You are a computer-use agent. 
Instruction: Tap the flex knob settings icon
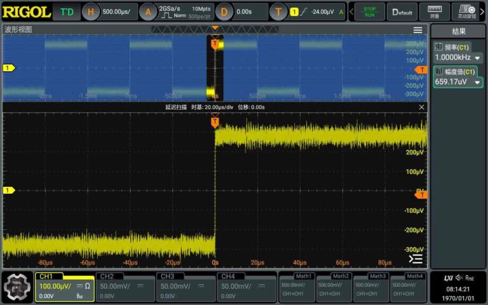(x=467, y=11)
